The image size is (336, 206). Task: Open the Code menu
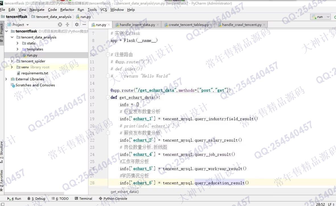pyautogui.click(x=52, y=10)
